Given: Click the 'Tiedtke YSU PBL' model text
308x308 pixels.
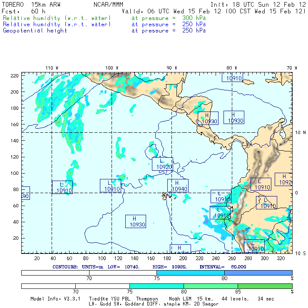Looking at the screenshot, I should tap(109, 299).
